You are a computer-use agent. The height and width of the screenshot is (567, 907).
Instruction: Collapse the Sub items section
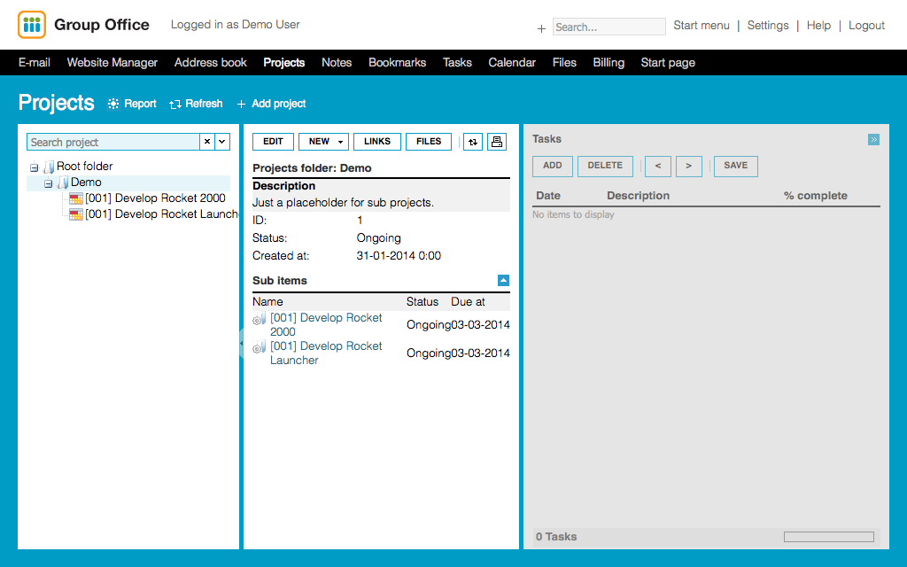click(x=503, y=281)
